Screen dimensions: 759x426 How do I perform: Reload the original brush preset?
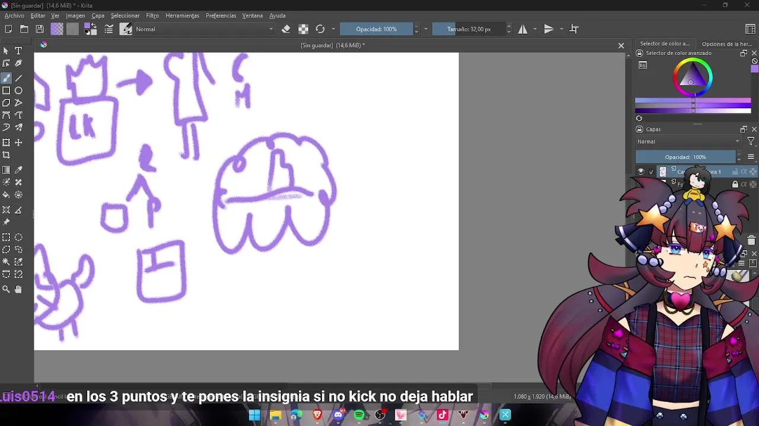320,29
